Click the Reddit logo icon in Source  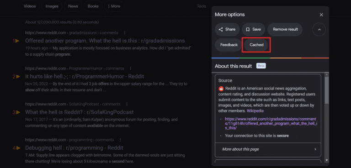pyautogui.click(x=221, y=89)
